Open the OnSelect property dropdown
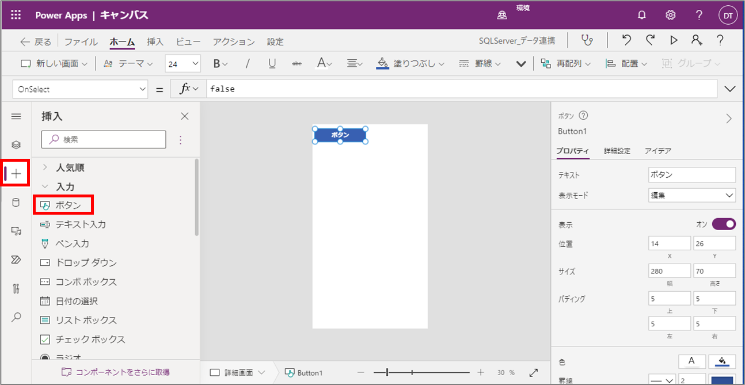Screen dimensions: 745x385 [x=80, y=89]
